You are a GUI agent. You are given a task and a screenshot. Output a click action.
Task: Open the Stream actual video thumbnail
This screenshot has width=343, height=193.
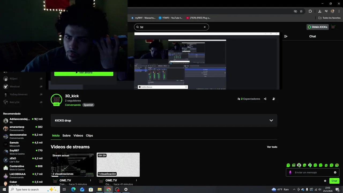[x=72, y=165]
